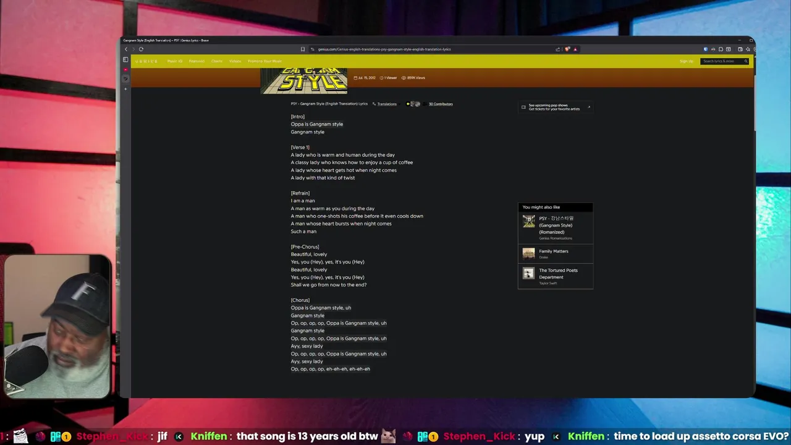Click the Sign Up link

tap(687, 61)
